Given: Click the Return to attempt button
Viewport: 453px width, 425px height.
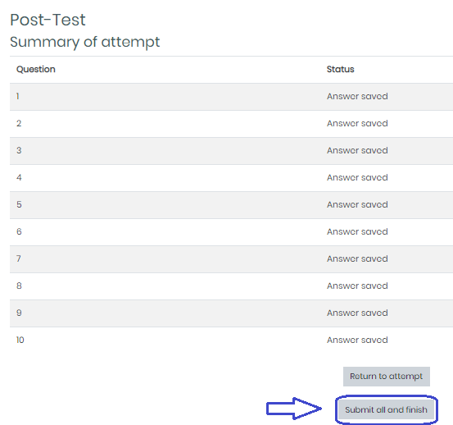Looking at the screenshot, I should [387, 377].
